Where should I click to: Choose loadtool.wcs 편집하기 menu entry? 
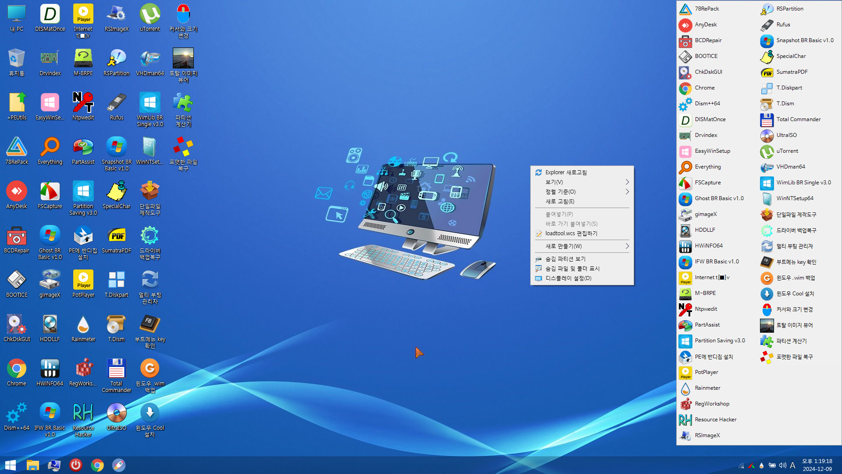pos(582,233)
